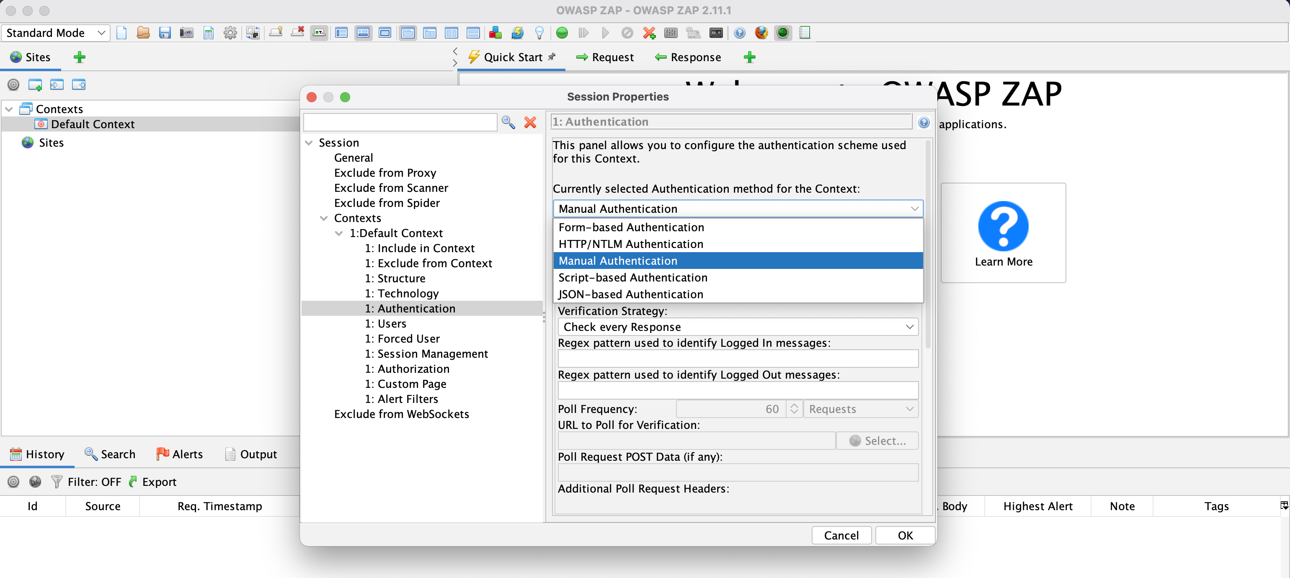Click the step forward icon in toolbar
Viewport: 1290px width, 578px height.
(x=583, y=33)
